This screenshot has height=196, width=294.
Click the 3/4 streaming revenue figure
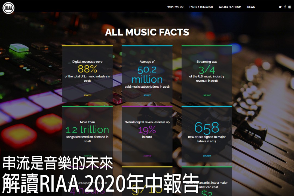click(207, 70)
